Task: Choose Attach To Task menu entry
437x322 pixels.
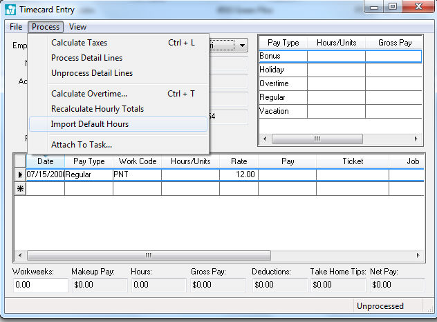Action: coord(81,145)
